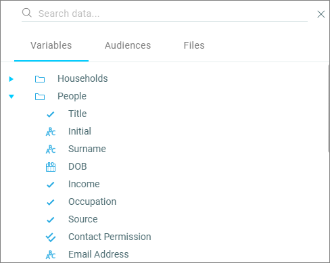Click the checkmark icon beside Source
The image size is (330, 263).
pos(51,220)
